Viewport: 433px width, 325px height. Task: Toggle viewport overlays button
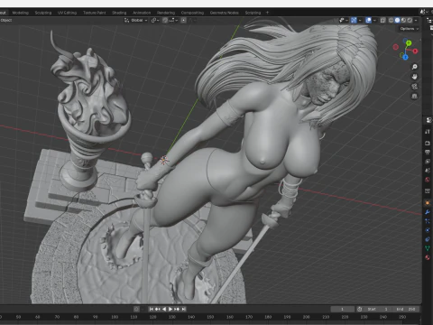click(x=368, y=20)
